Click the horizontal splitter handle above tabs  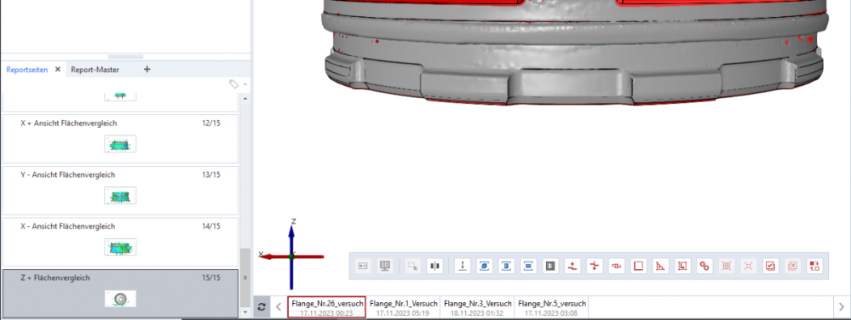[126, 56]
